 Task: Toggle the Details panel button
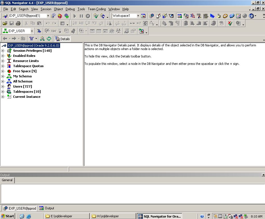click(x=62, y=39)
